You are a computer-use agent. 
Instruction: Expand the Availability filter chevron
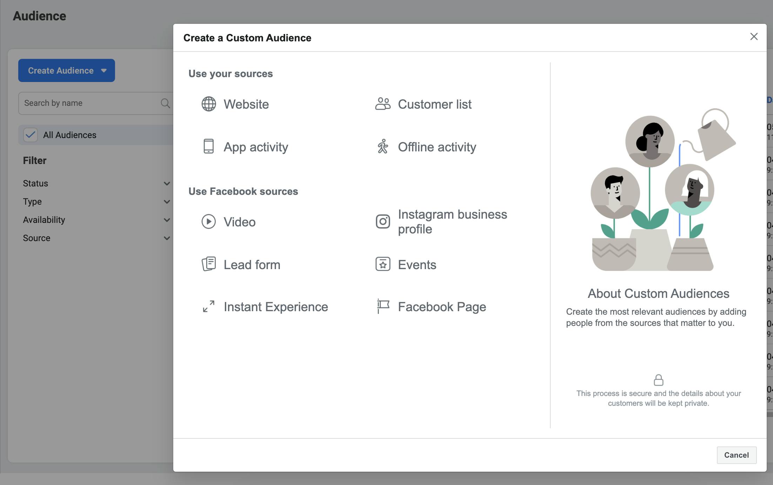coord(167,220)
